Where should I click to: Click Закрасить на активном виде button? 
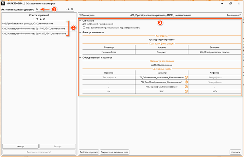pos(115,152)
